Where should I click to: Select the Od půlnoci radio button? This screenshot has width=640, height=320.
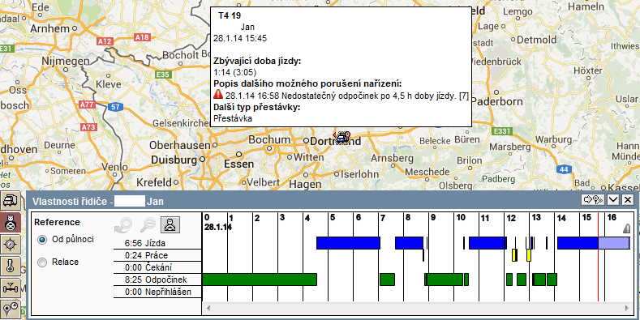[x=41, y=240]
